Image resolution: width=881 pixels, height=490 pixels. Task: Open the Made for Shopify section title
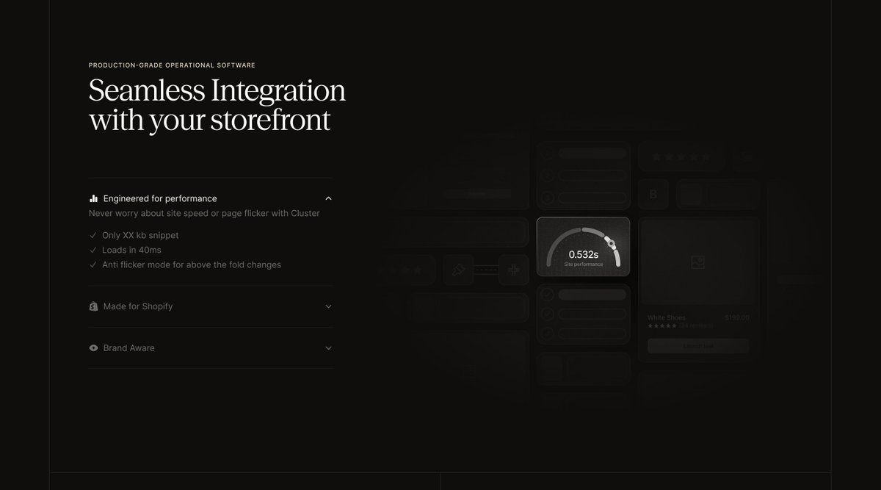pyautogui.click(x=138, y=306)
